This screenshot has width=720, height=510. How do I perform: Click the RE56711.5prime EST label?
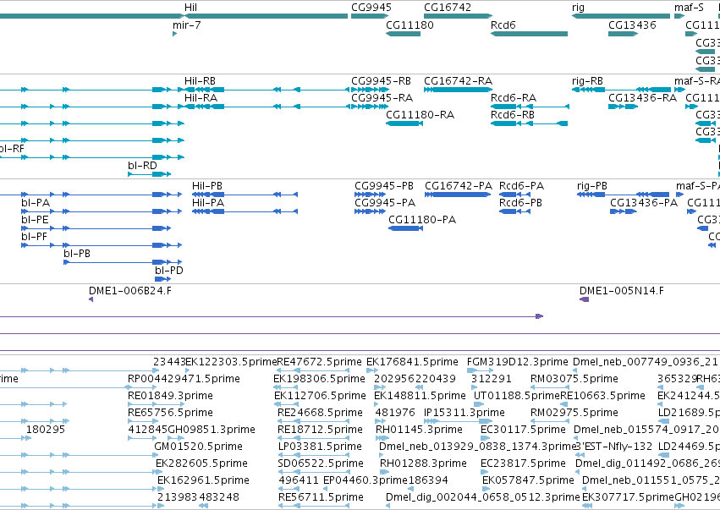point(321,498)
